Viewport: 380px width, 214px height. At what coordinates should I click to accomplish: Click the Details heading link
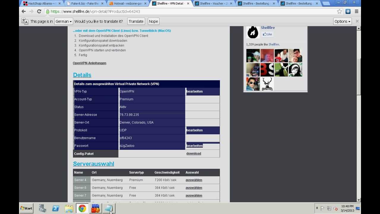click(82, 75)
